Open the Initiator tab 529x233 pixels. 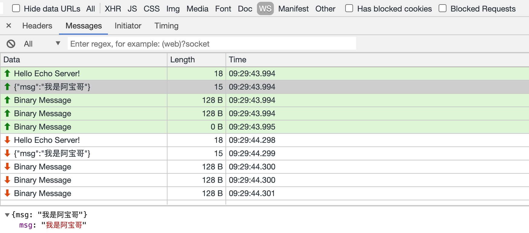click(128, 26)
